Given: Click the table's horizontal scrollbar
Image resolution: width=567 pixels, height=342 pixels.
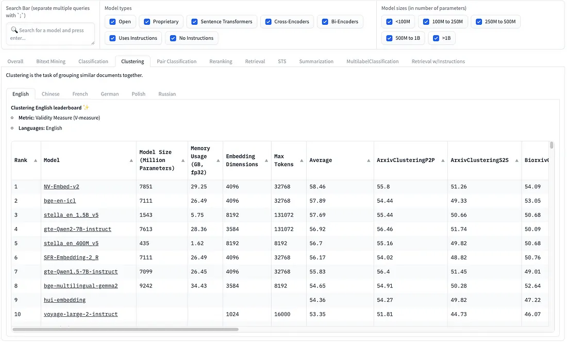Looking at the screenshot, I should click(125, 330).
